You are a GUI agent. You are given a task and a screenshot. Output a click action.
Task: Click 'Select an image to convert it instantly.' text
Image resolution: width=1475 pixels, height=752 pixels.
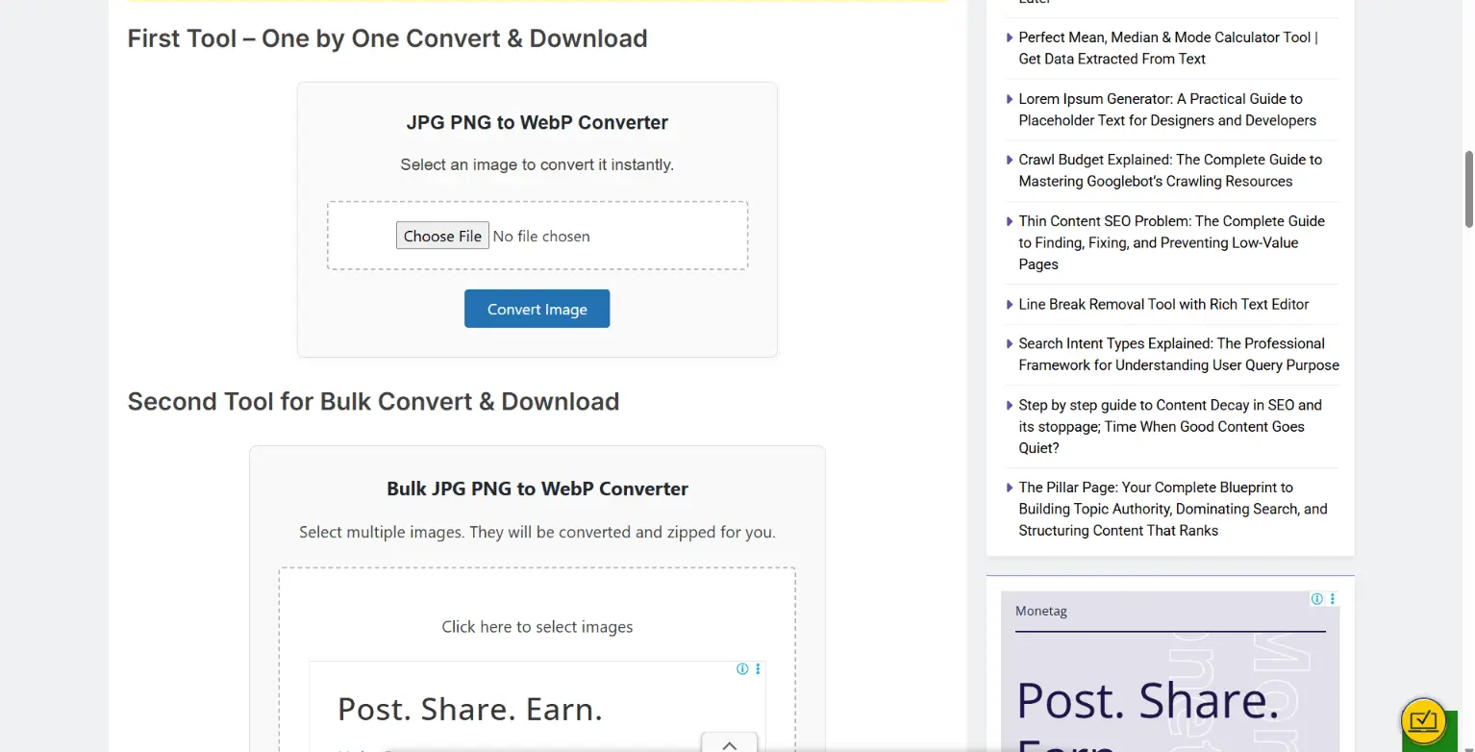[x=537, y=164]
